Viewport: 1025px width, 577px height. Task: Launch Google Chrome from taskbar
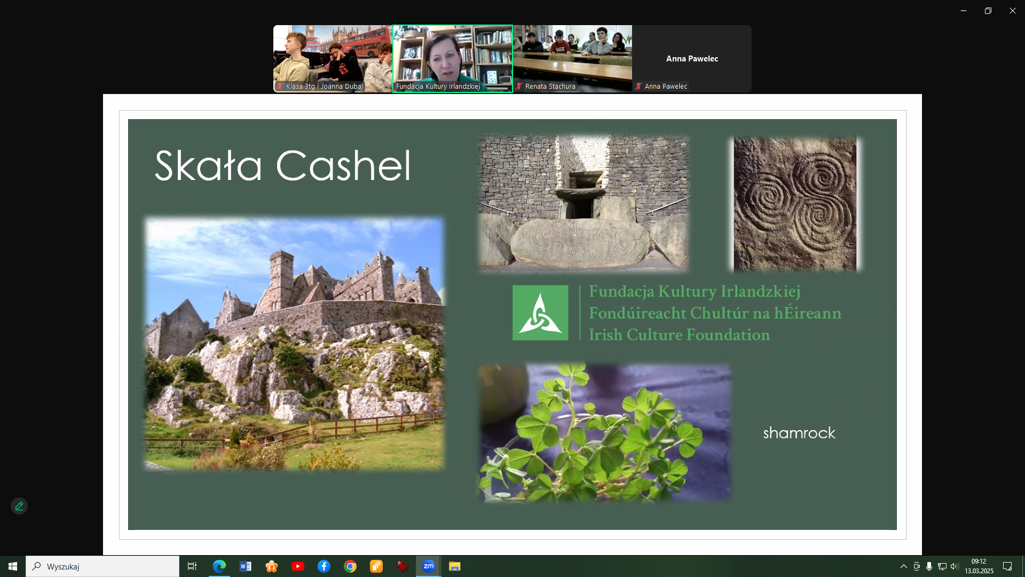click(x=350, y=566)
